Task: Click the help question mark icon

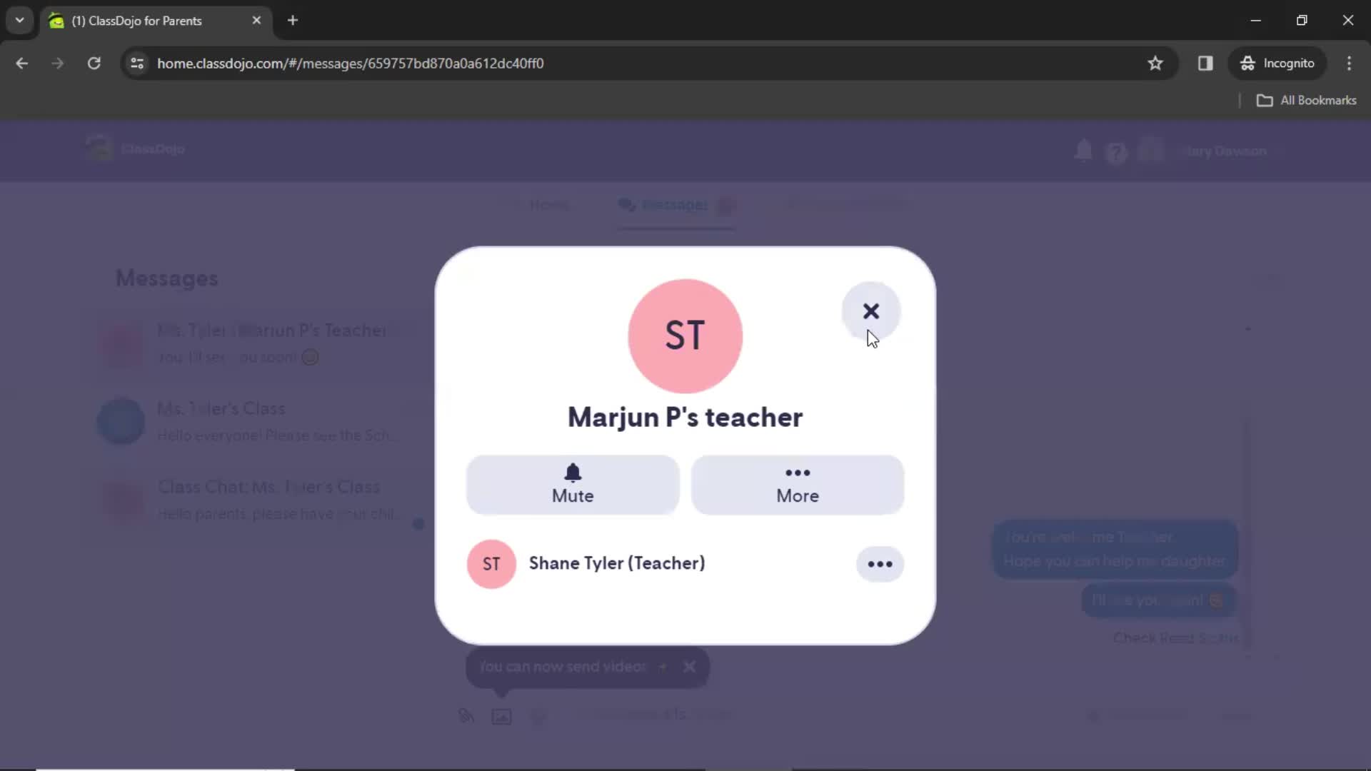Action: coord(1116,151)
